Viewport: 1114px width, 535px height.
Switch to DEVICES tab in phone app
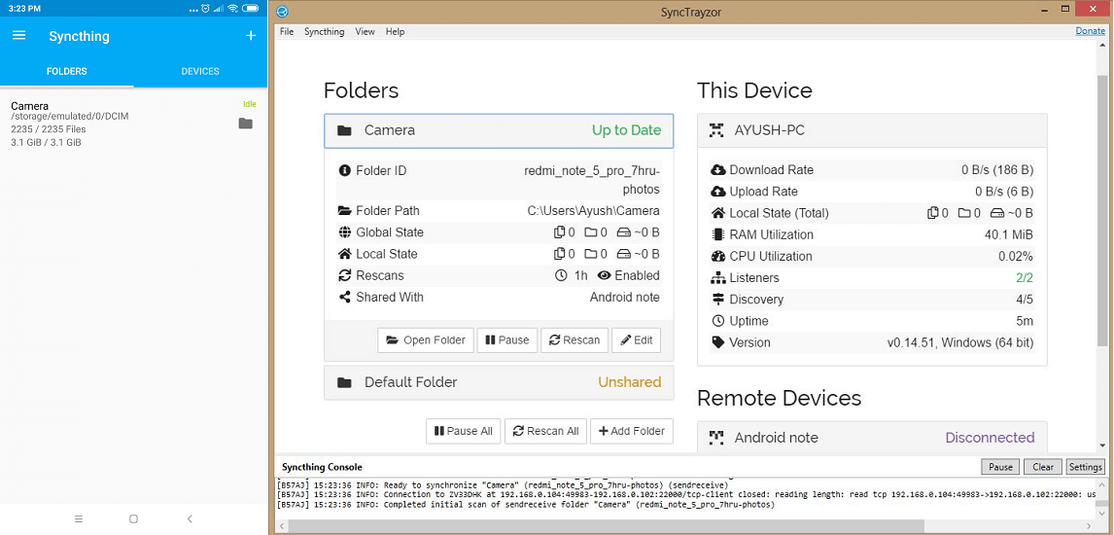tap(200, 71)
